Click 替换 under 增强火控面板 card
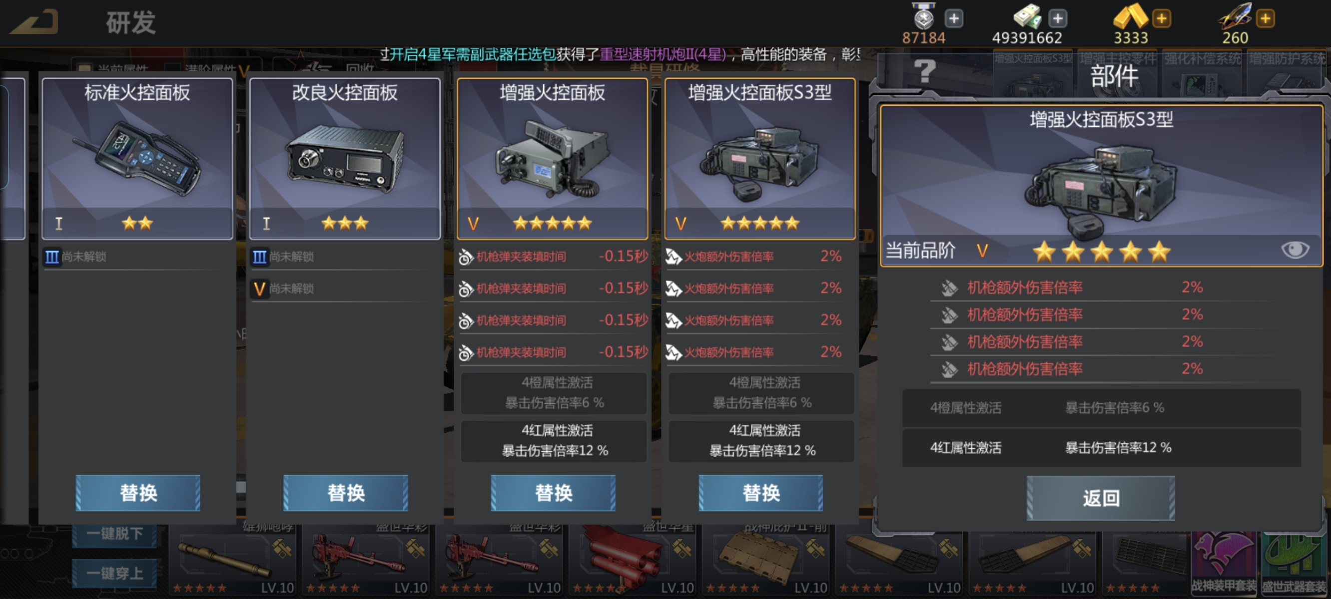This screenshot has height=599, width=1331. pos(554,493)
